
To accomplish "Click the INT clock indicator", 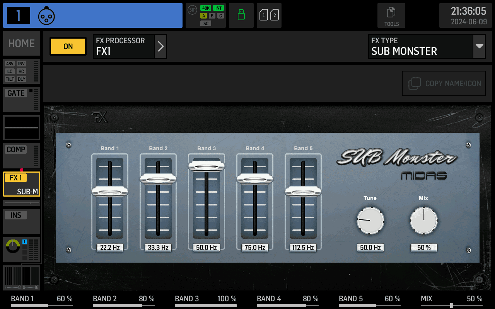I will point(218,8).
